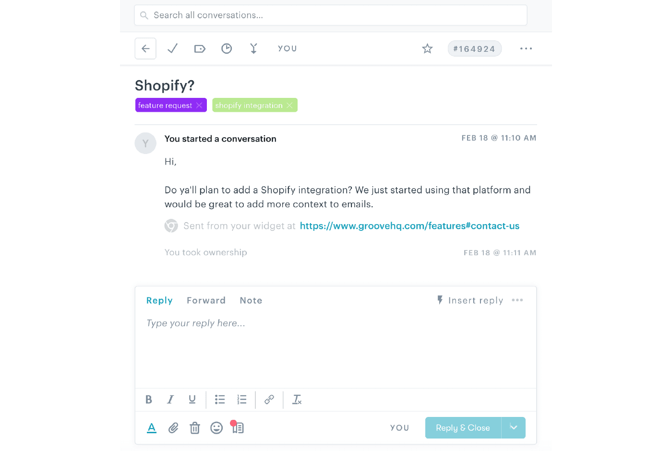Delete the draft with the trash icon
The height and width of the screenshot is (451, 672).
coord(195,427)
